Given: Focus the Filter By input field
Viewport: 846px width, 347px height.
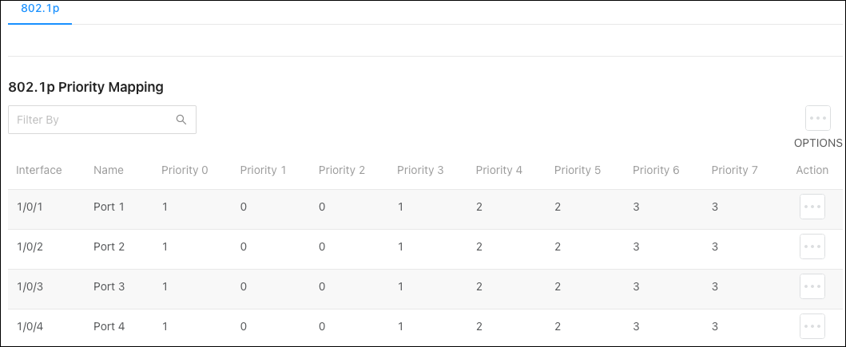Looking at the screenshot, I should (102, 120).
